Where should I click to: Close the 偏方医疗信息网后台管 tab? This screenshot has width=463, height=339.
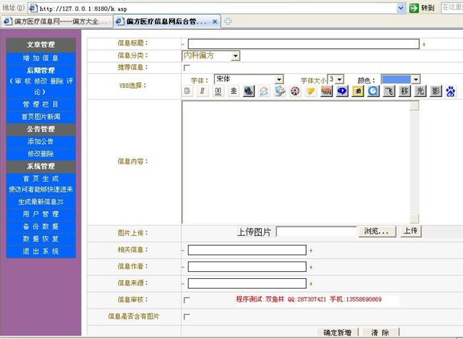215,21
